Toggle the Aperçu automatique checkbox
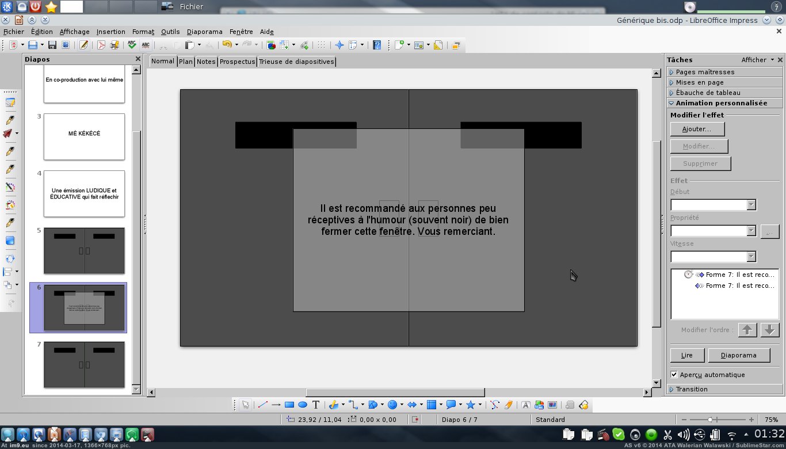Image resolution: width=786 pixels, height=449 pixels. tap(674, 375)
